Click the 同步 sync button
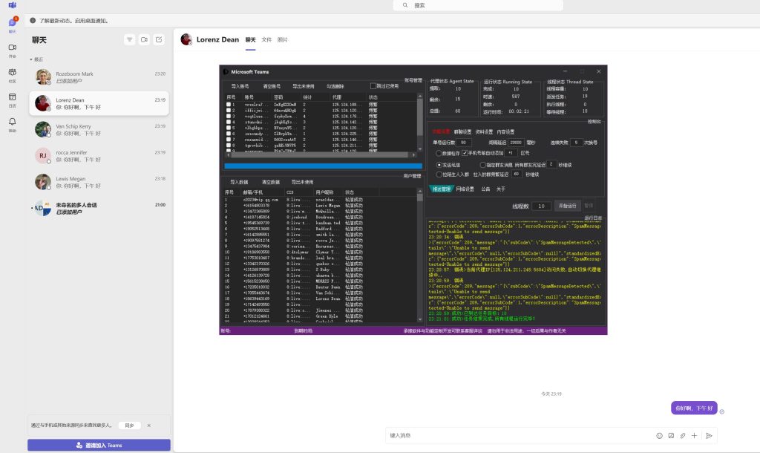Viewport: 760px width, 453px height. click(x=129, y=426)
